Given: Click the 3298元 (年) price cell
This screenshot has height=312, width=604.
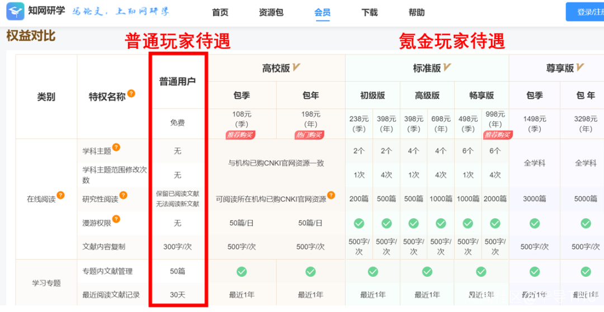Looking at the screenshot, I should 586,124.
